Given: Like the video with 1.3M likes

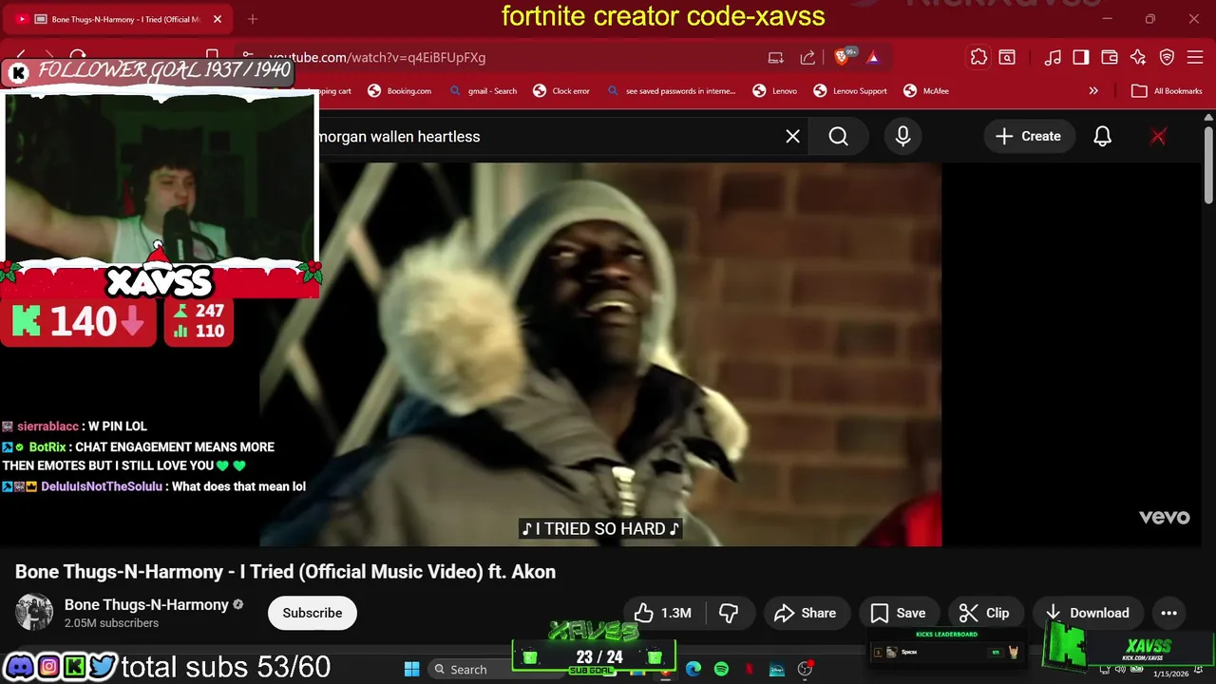Looking at the screenshot, I should [x=663, y=613].
